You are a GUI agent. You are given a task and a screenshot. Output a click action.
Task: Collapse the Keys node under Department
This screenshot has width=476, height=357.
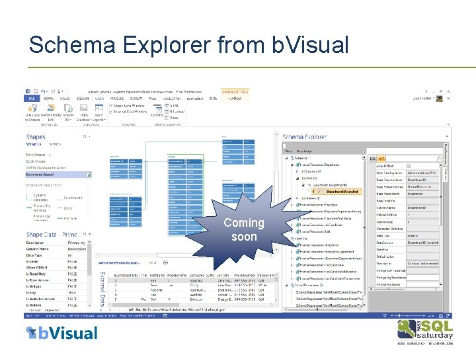(x=297, y=178)
